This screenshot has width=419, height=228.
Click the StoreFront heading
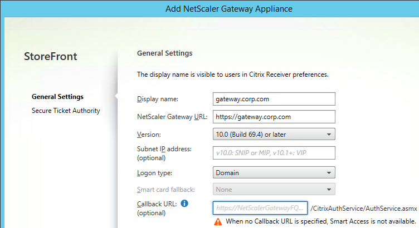tap(51, 56)
